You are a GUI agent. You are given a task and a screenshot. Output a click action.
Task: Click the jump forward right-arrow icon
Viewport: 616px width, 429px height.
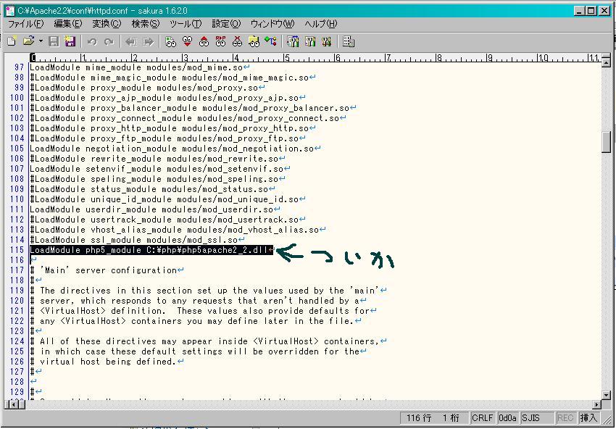(x=148, y=41)
